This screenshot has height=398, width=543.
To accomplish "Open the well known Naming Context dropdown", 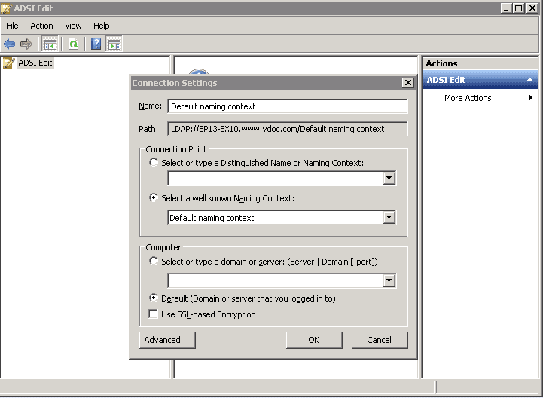I will point(389,217).
